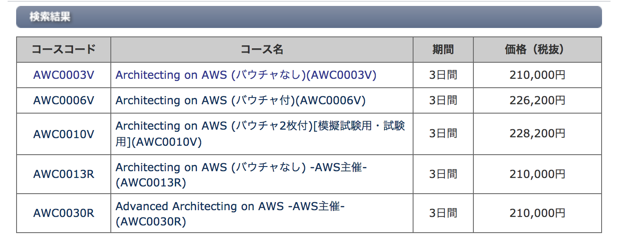Open course code link AWC0030R

(64, 213)
